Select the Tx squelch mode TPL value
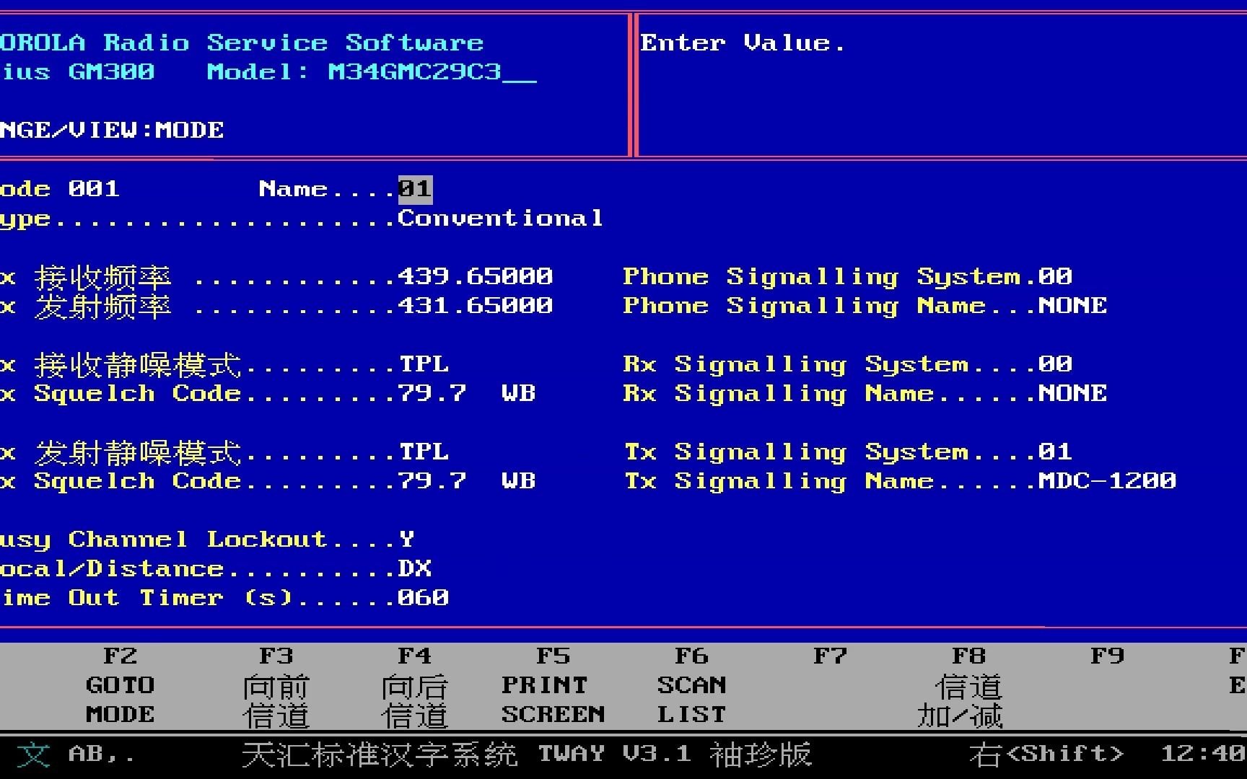Viewport: 1247px width, 779px height. click(x=424, y=452)
